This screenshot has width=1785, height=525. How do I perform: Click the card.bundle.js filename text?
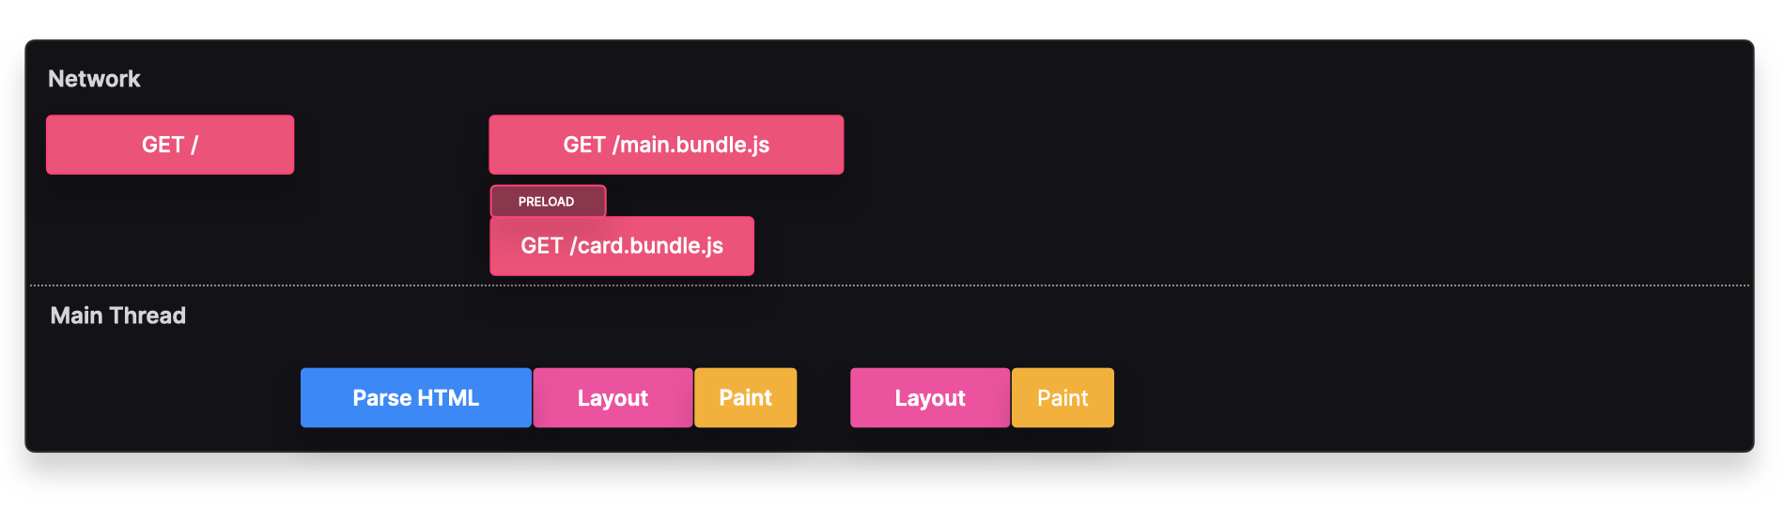pos(650,246)
